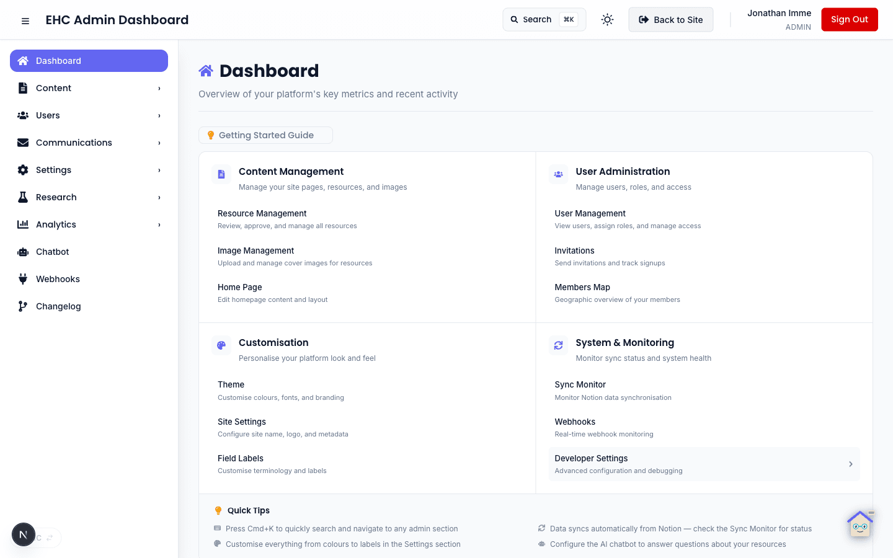Click the System & Monitoring sync icon
893x558 pixels.
point(558,345)
